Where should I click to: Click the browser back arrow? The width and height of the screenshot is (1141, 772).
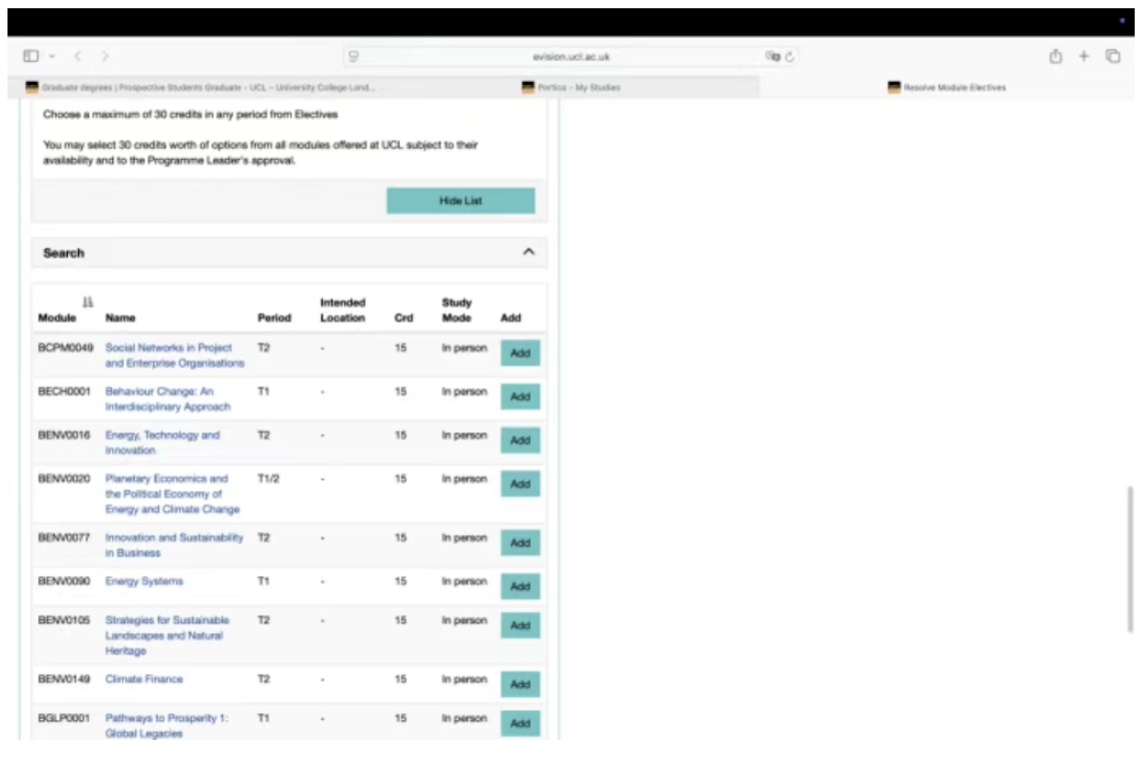point(78,57)
